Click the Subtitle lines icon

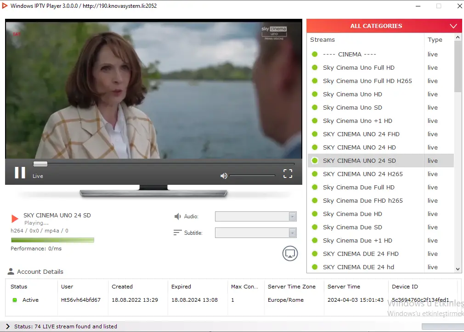coord(177,233)
